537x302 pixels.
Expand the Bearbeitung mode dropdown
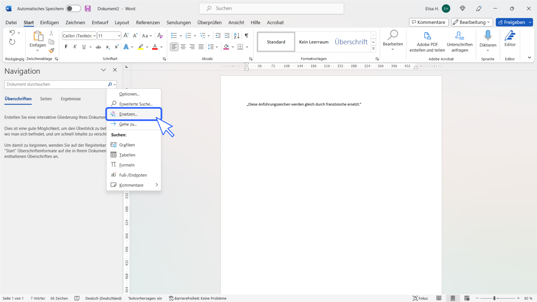pos(488,22)
